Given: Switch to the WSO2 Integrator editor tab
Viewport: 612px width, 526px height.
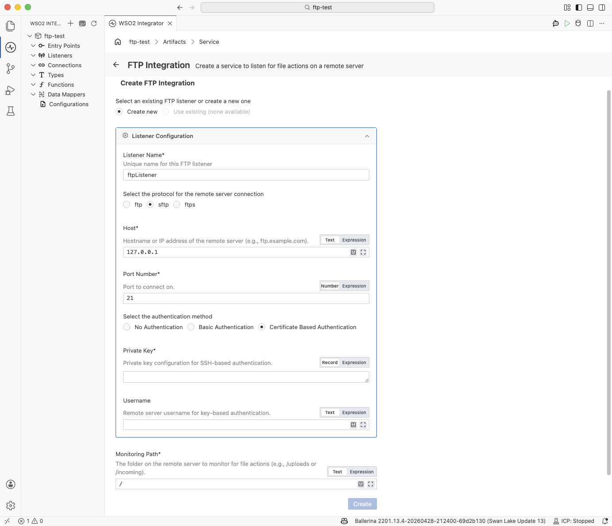Looking at the screenshot, I should point(141,23).
